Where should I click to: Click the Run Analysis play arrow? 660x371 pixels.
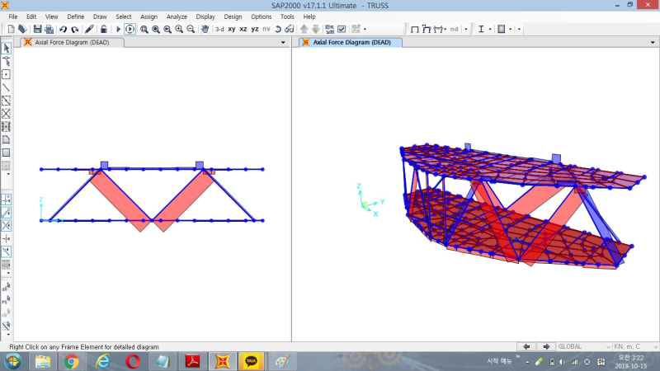click(118, 29)
